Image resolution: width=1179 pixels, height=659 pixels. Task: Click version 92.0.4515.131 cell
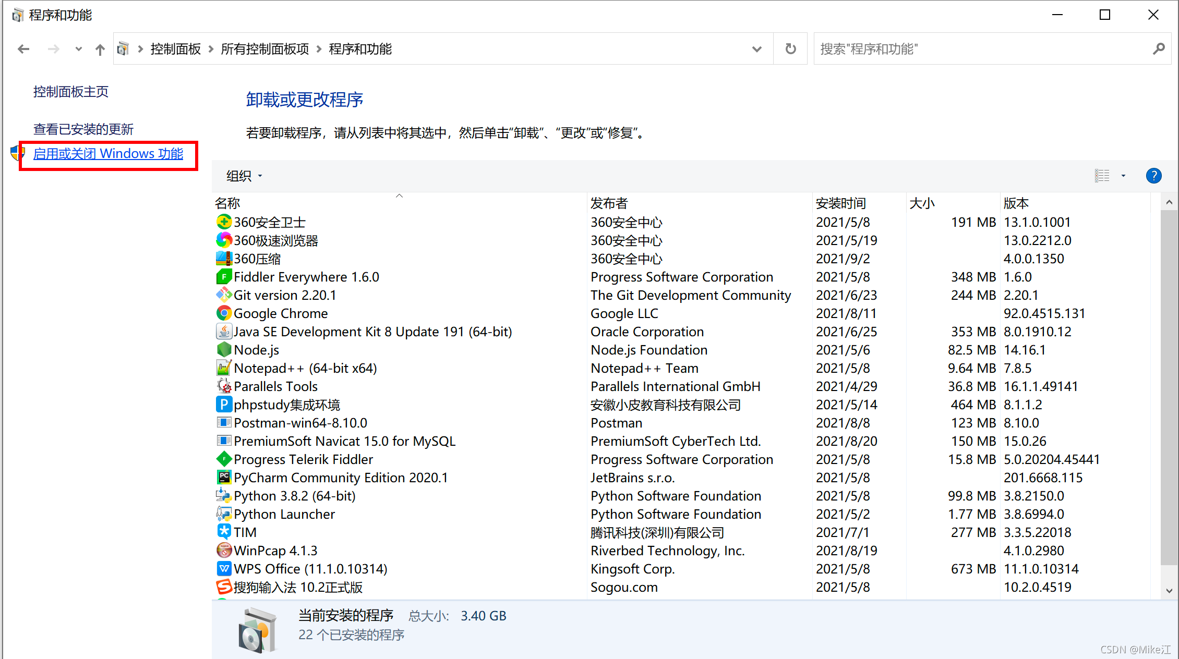(x=1044, y=313)
